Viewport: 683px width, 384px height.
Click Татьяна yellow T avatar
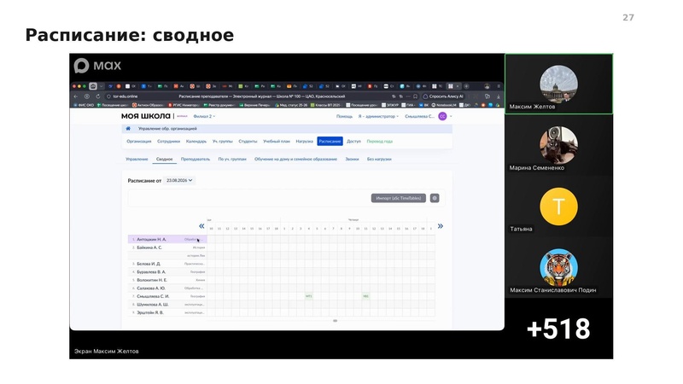(x=558, y=207)
